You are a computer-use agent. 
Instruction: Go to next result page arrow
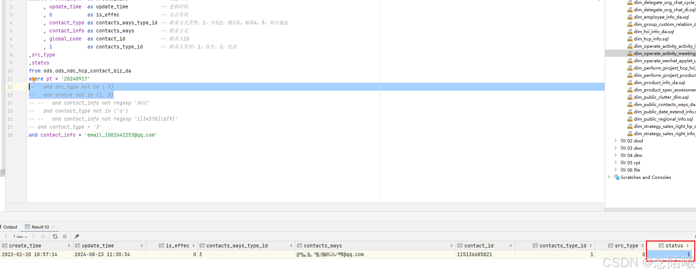(34, 236)
